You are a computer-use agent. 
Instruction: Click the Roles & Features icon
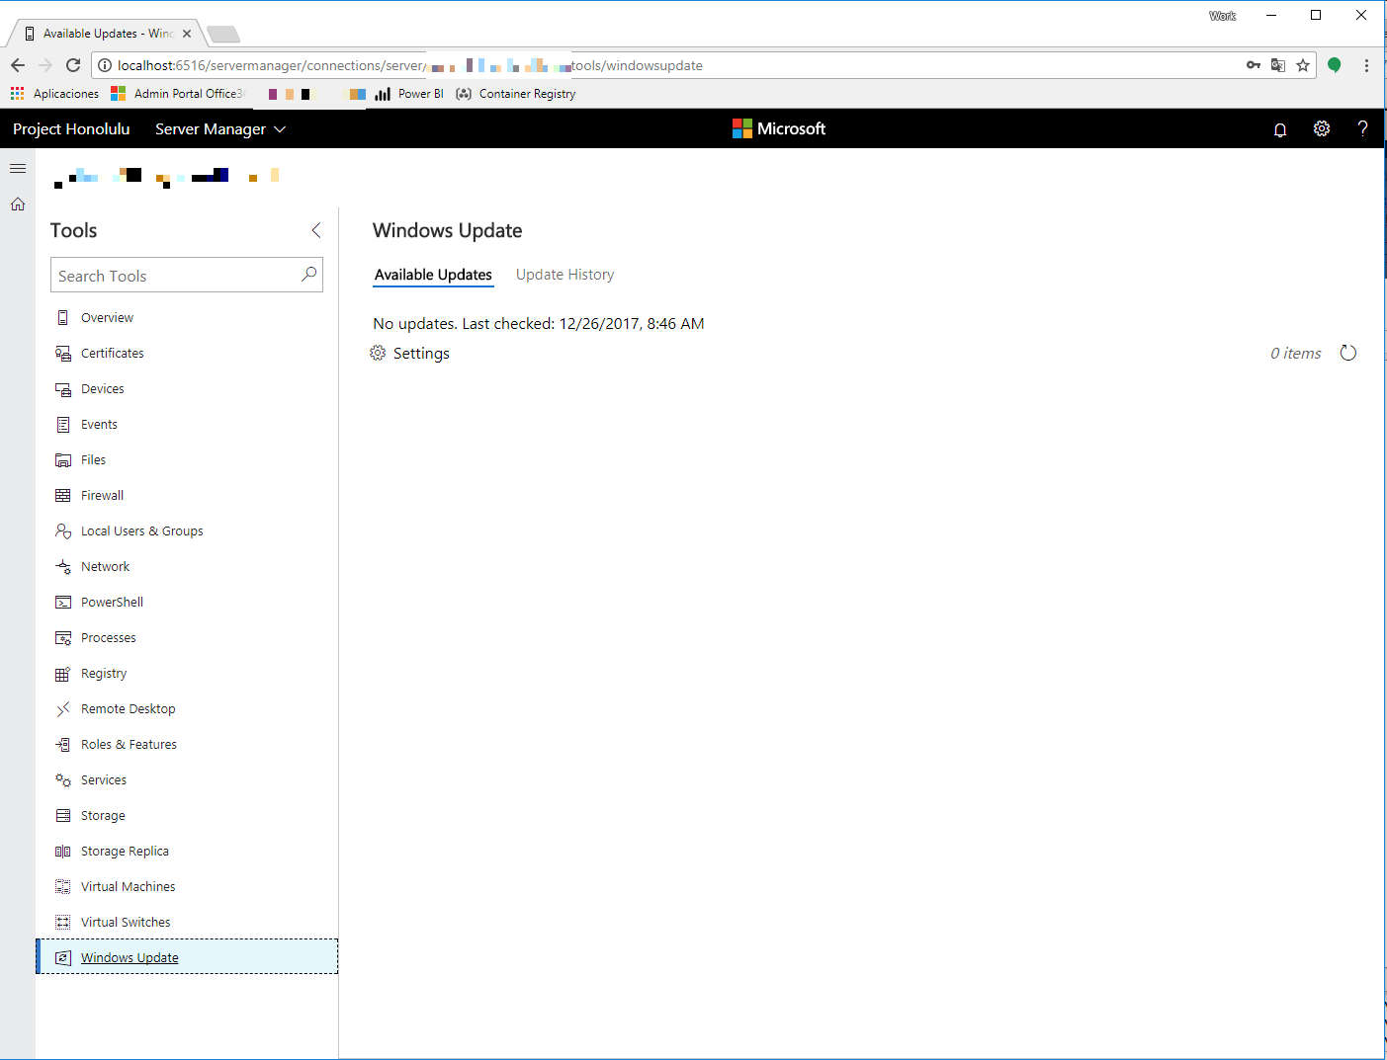(x=63, y=744)
